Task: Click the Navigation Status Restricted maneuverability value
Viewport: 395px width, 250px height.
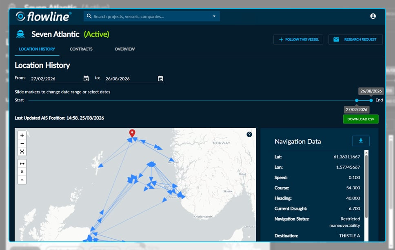Action: point(345,222)
